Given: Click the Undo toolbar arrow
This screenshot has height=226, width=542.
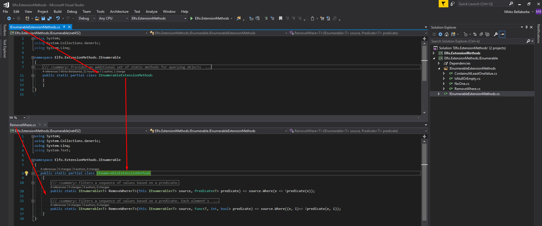Looking at the screenshot, I should point(58,18).
